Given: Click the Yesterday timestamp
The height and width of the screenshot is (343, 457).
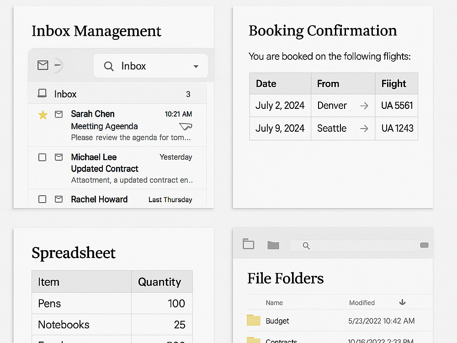Looking at the screenshot, I should tap(176, 157).
